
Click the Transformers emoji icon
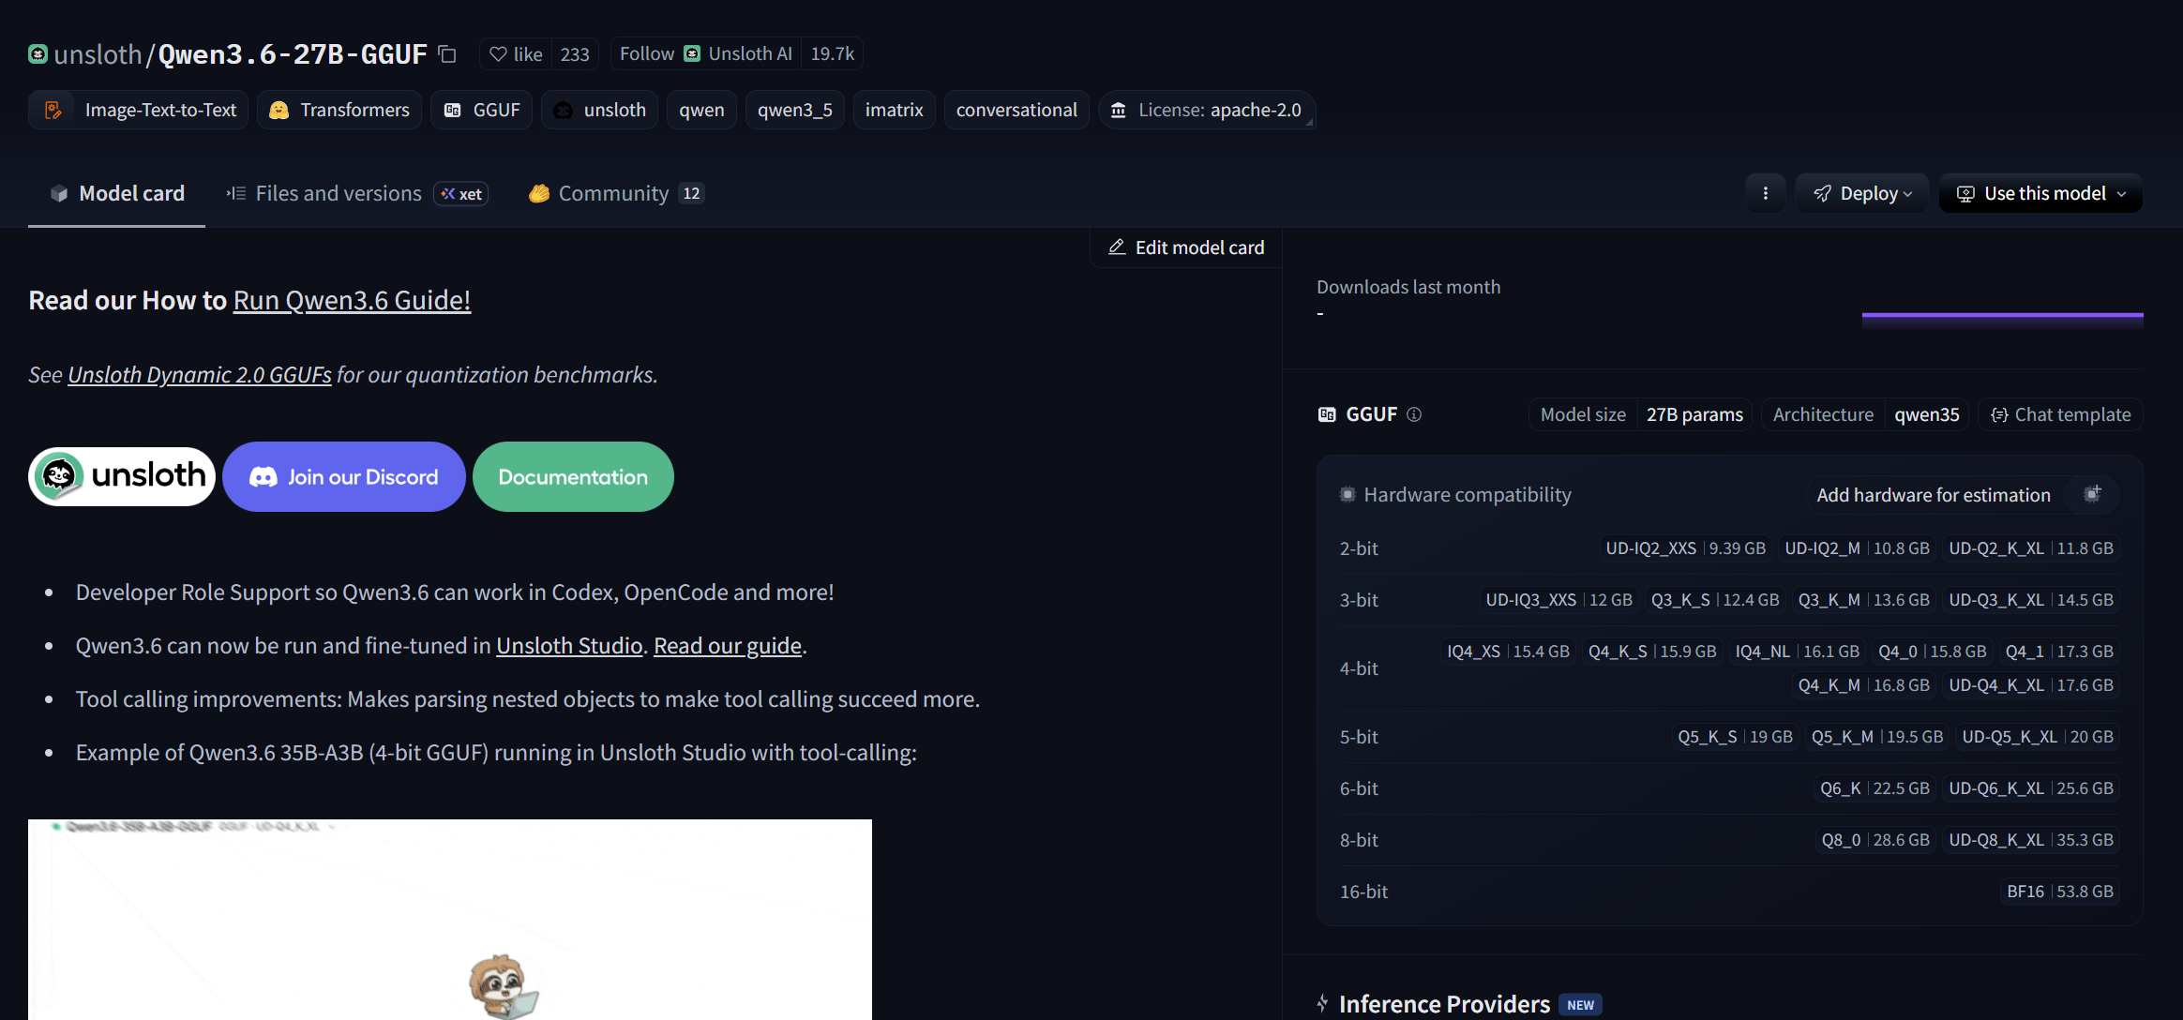279,110
